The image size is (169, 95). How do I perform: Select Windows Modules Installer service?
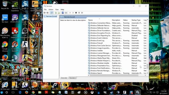pos(117,63)
